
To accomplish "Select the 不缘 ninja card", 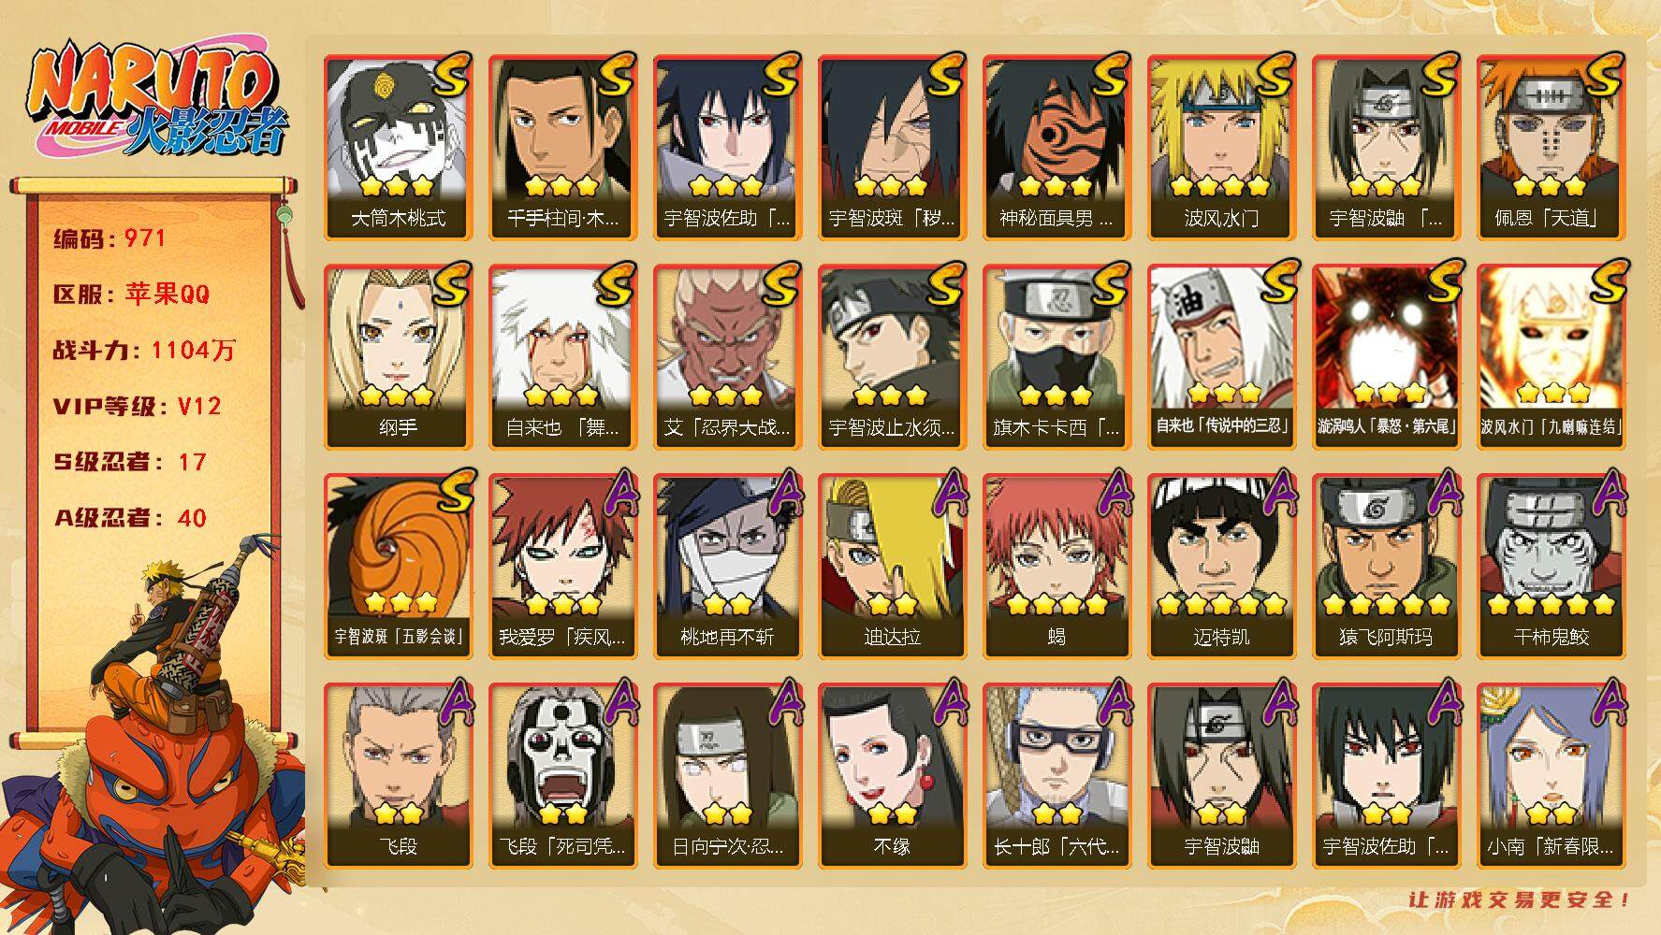I will pos(893,775).
